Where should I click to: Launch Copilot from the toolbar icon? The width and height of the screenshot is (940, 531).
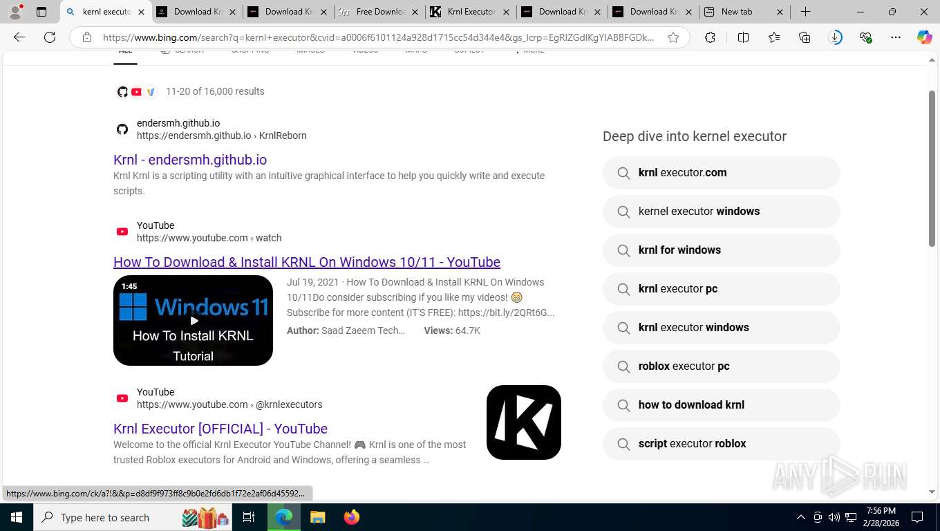coord(924,37)
